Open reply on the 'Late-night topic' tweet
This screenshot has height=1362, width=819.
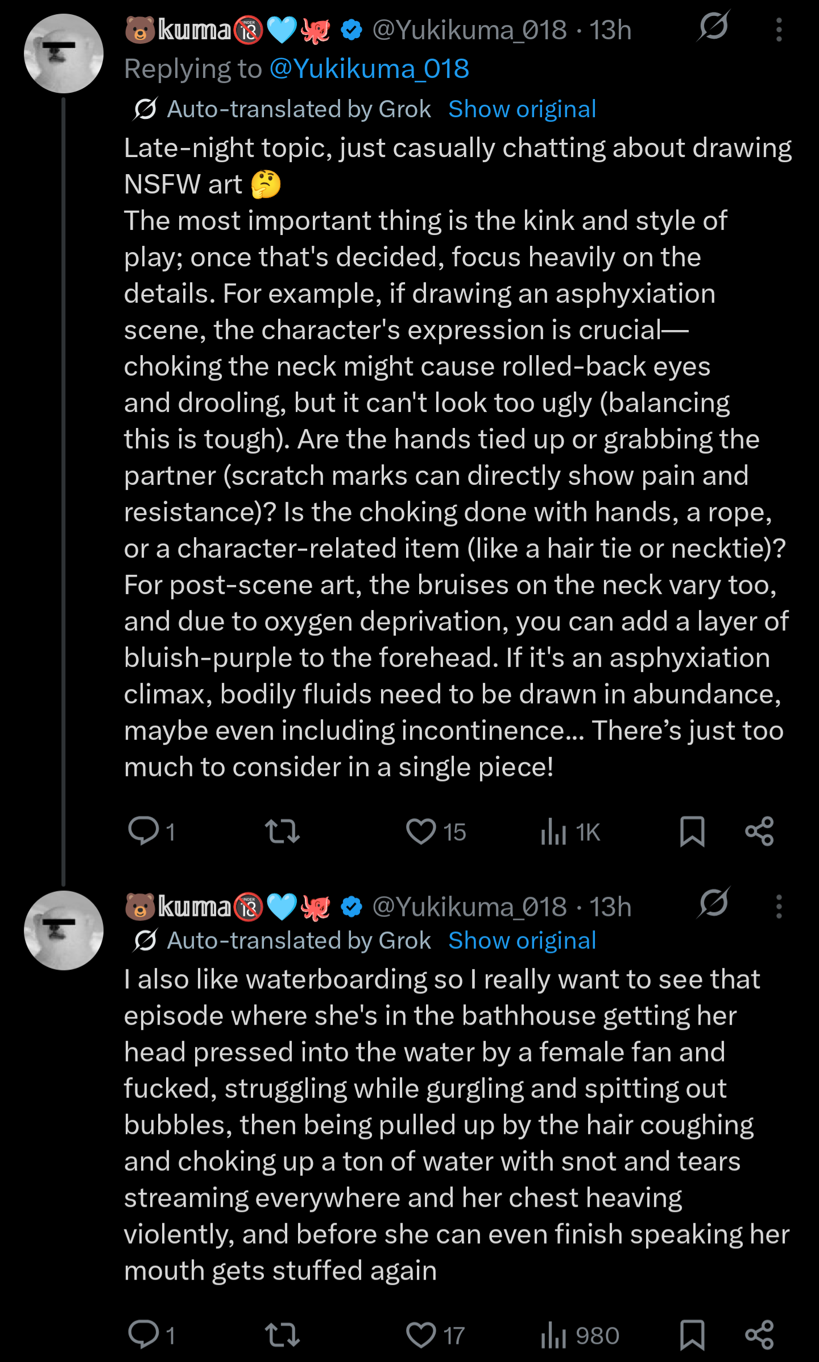coord(144,832)
